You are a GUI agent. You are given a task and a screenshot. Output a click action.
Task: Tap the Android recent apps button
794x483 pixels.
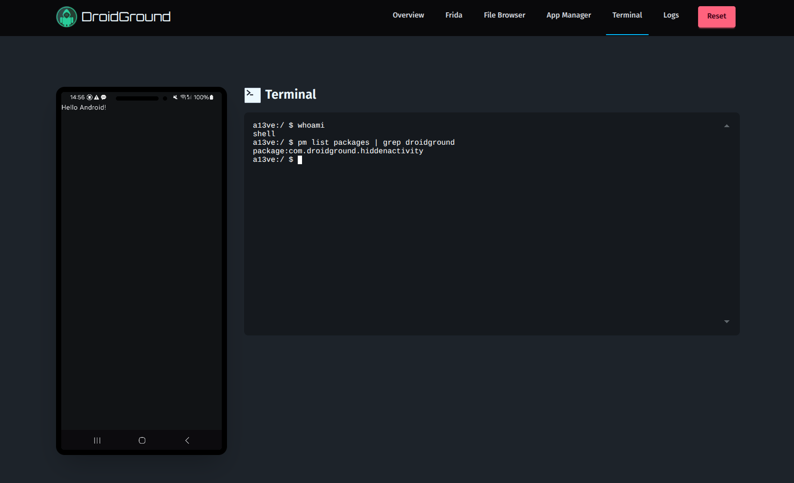[x=97, y=440]
